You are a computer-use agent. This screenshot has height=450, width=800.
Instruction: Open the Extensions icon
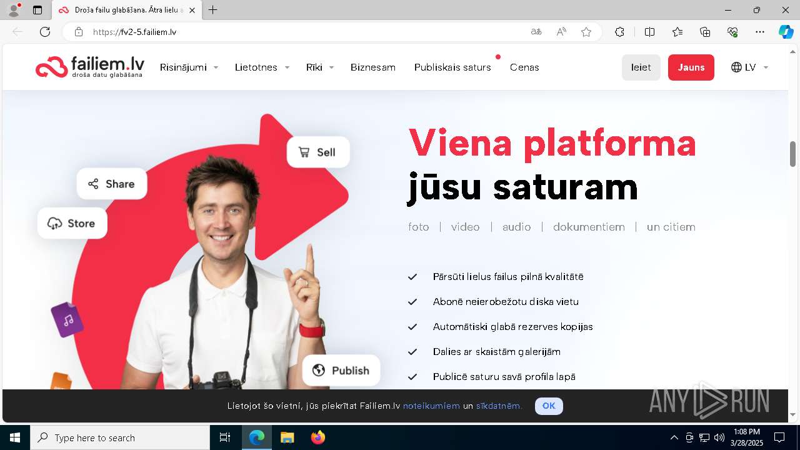point(619,32)
